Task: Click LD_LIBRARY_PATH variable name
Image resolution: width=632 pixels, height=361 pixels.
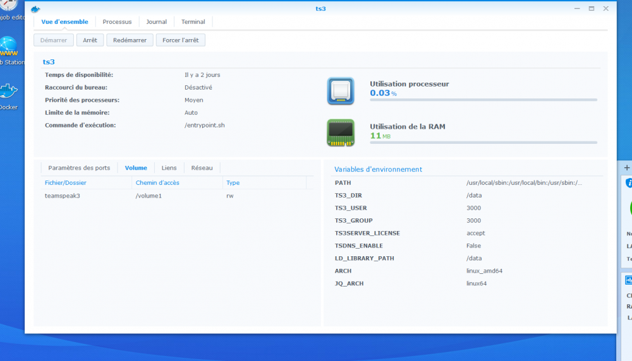Action: pyautogui.click(x=365, y=258)
